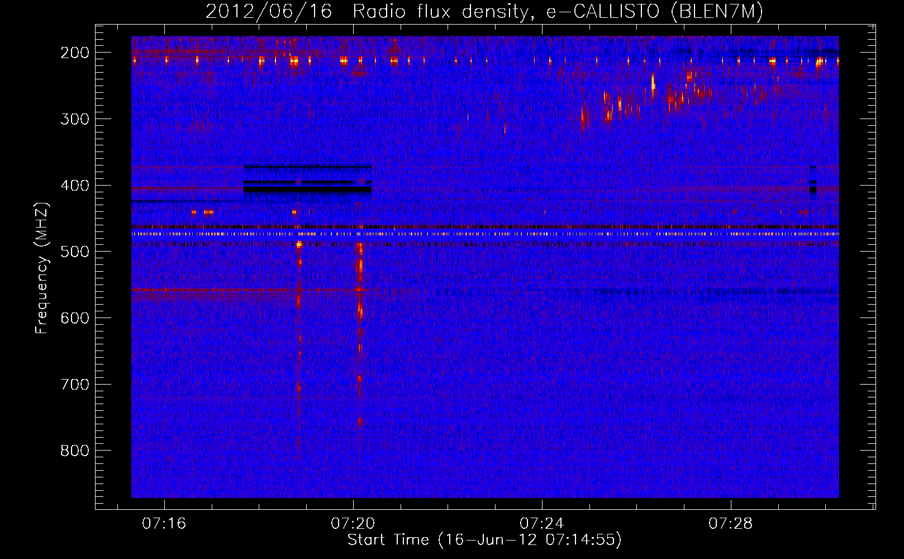
Task: Click the 'Frequency (MHZ)' axis label
Action: [42, 268]
